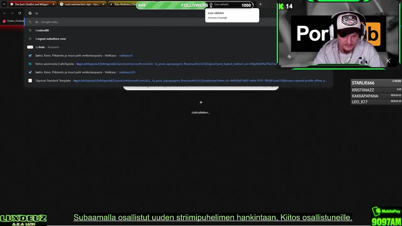Open Veikkaus suggestion linking to veikkaus.fi/fi
Viewport: 402px width, 226px height.
(178, 72)
